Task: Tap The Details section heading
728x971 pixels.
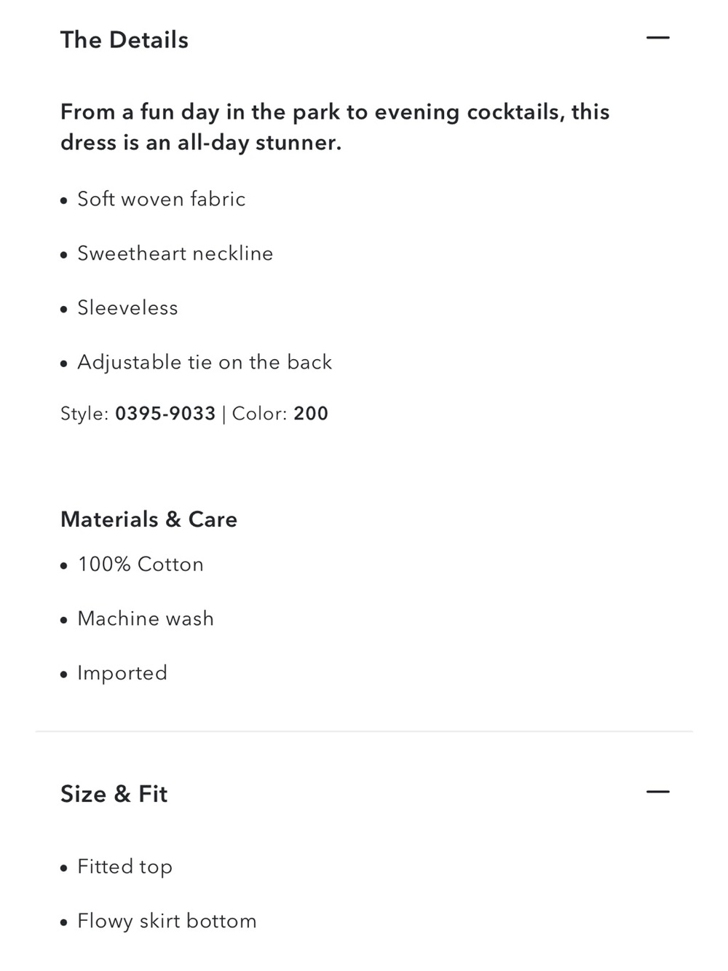Action: 124,40
